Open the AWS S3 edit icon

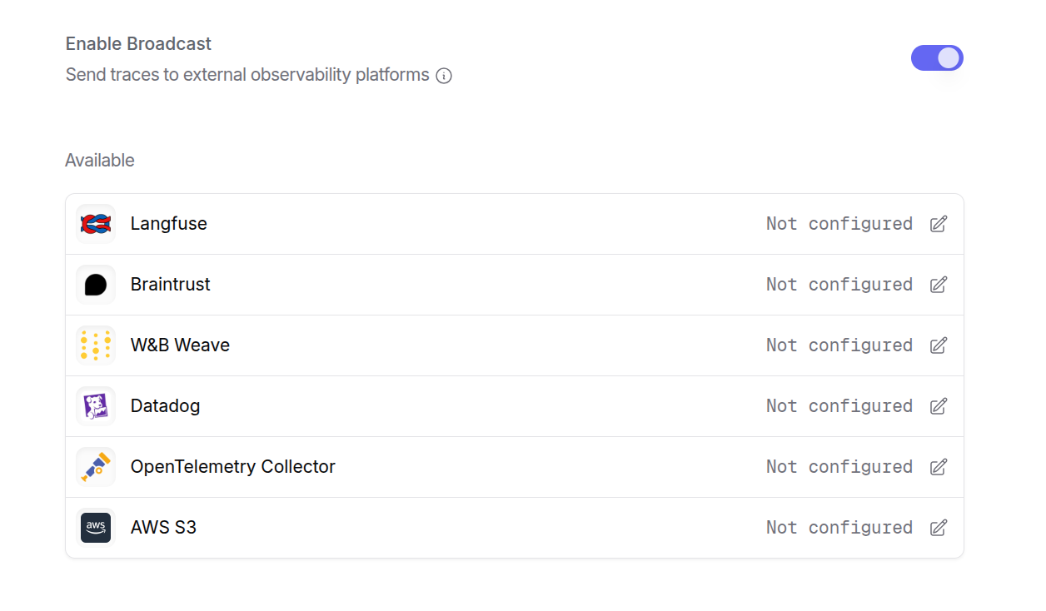pos(939,528)
